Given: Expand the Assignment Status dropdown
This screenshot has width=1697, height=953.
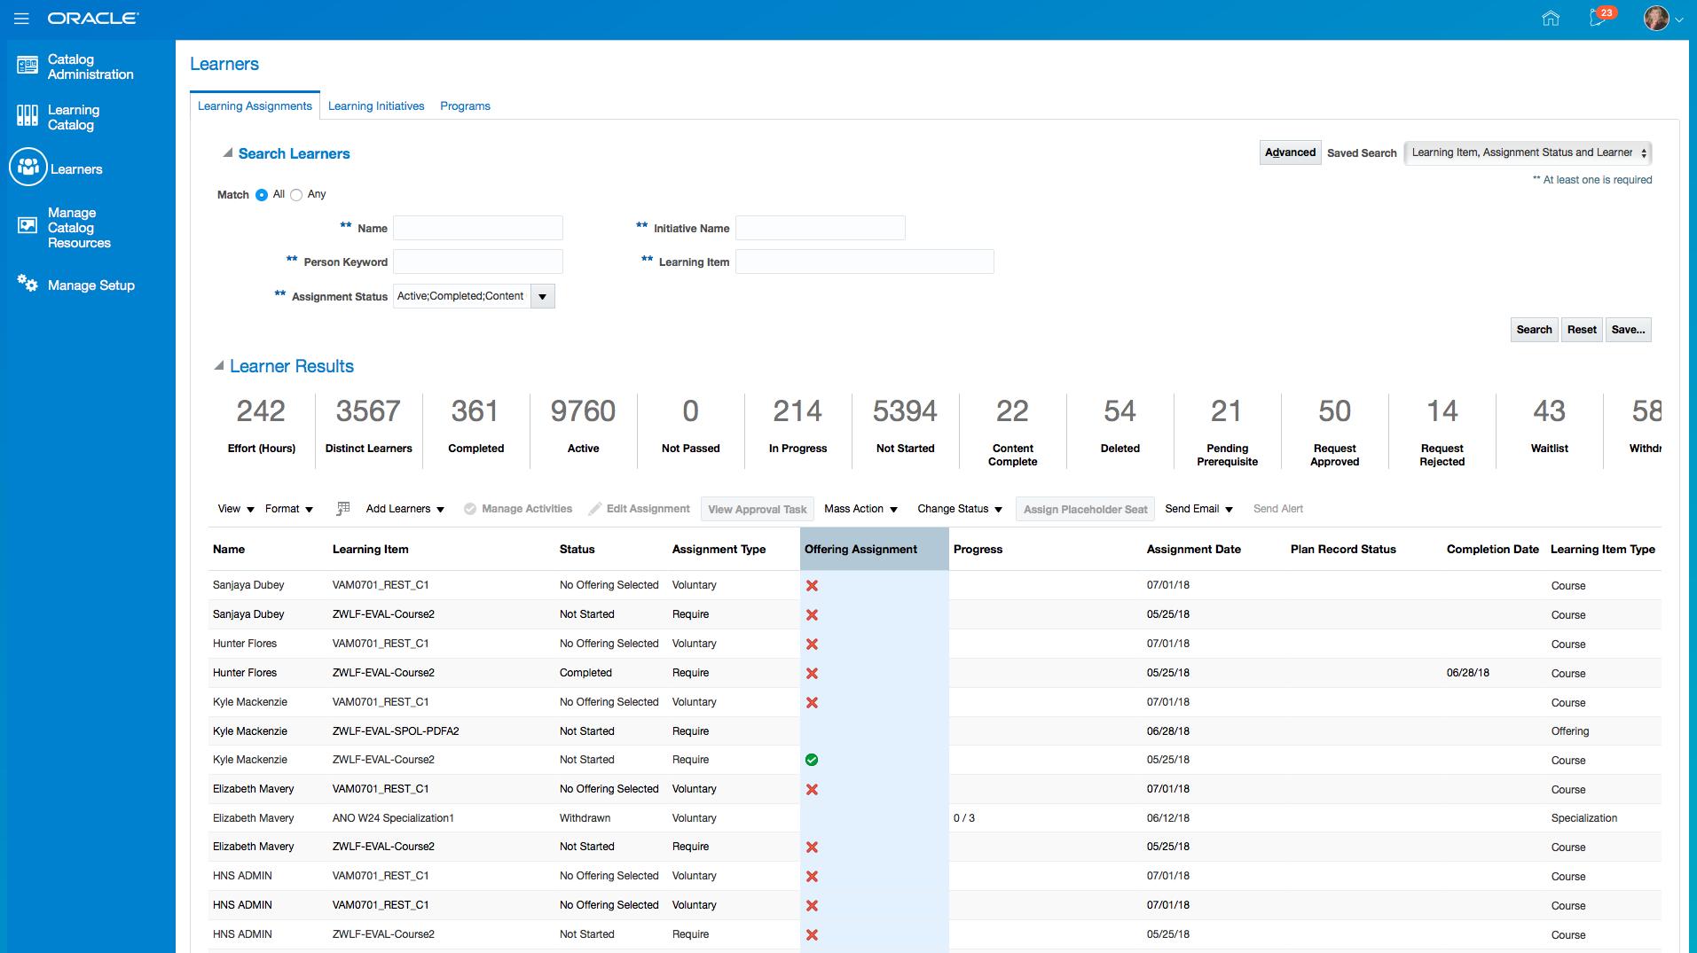Looking at the screenshot, I should pos(542,297).
